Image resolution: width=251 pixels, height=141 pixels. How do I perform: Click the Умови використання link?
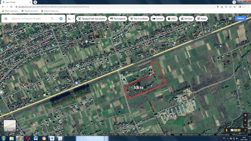pyautogui.click(x=190, y=135)
